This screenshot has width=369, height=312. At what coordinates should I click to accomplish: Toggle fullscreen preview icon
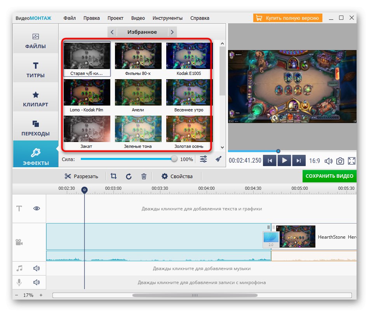click(x=352, y=161)
